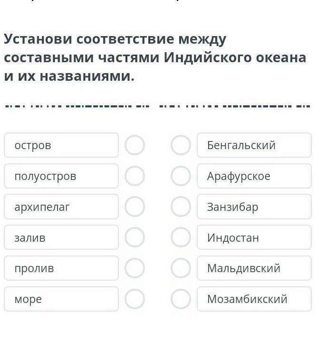Select the radio circle beside Арафурское
The width and height of the screenshot is (317, 340).
click(181, 176)
